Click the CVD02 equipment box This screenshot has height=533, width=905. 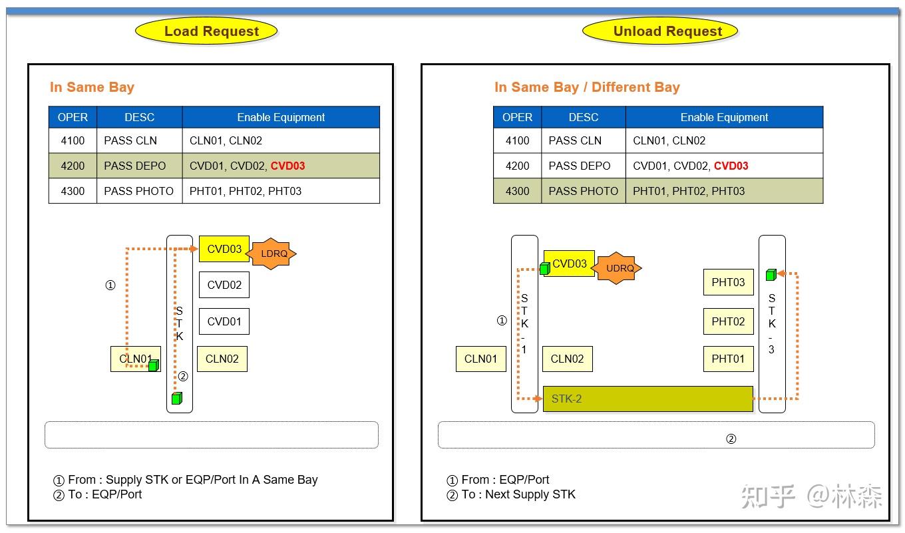pos(224,285)
